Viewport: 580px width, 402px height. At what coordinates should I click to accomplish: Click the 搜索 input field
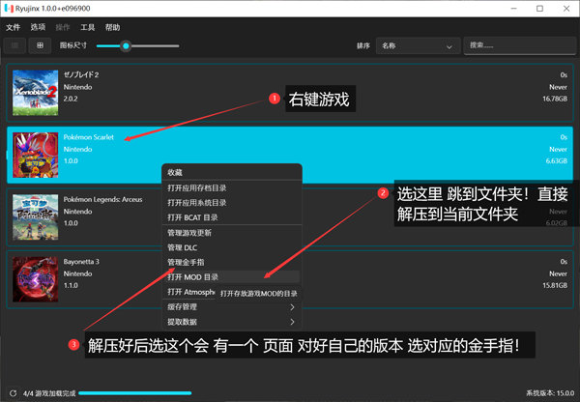pos(520,45)
